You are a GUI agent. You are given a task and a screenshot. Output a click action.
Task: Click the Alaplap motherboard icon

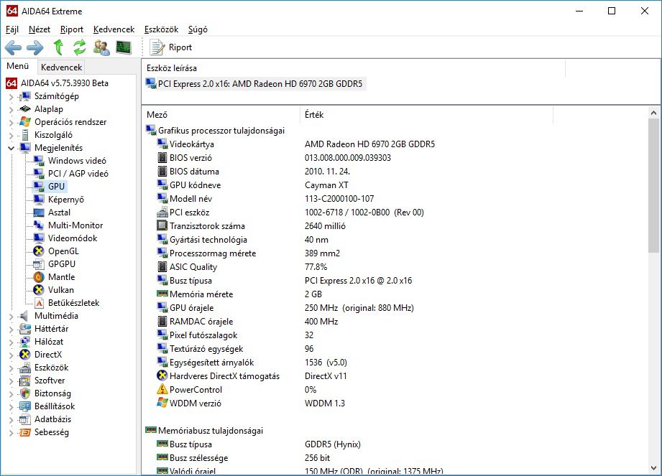click(x=25, y=109)
